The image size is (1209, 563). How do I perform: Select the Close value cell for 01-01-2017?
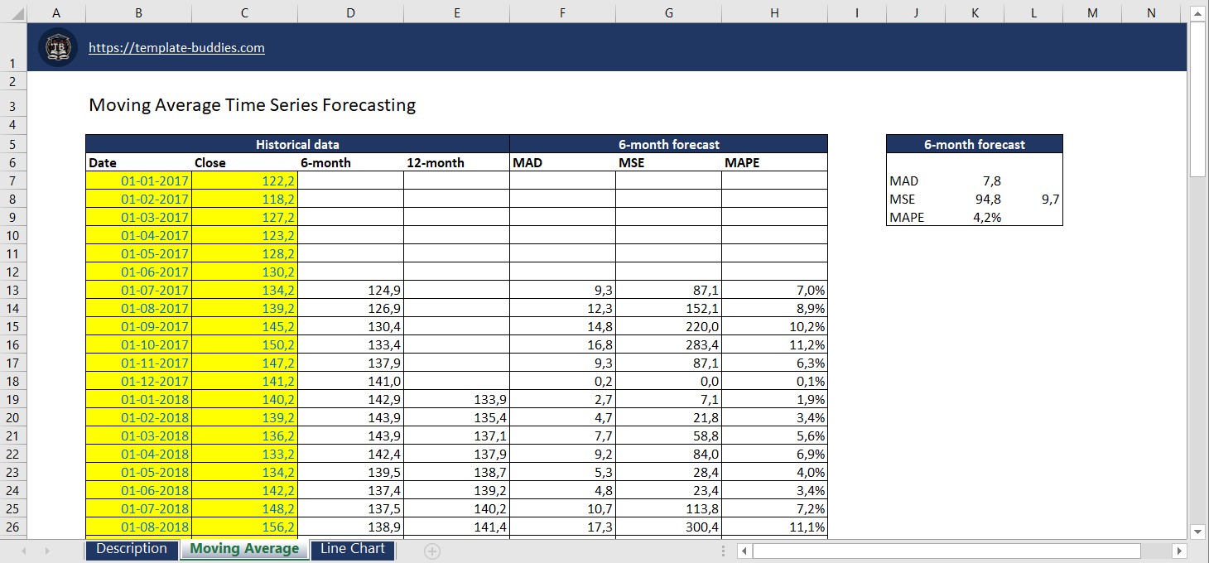coord(244,181)
